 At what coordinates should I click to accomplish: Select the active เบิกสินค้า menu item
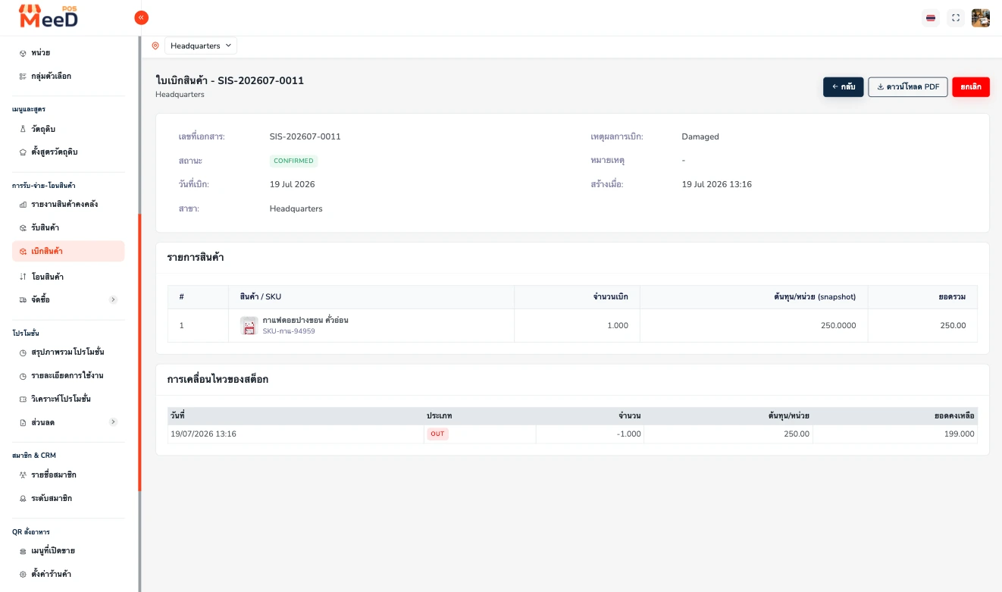(68, 251)
